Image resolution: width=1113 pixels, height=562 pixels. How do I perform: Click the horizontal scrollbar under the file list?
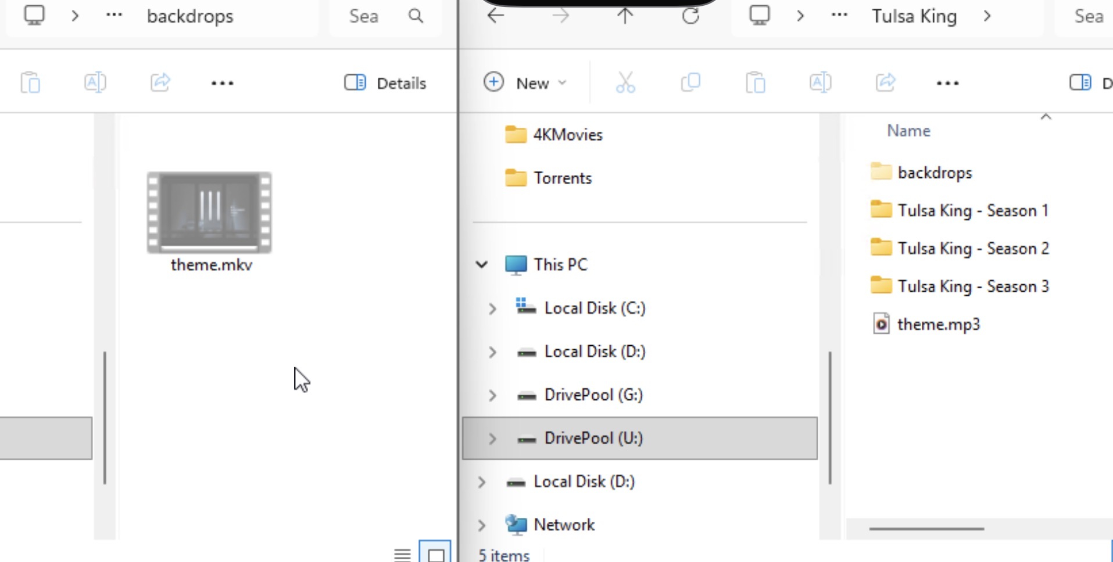pyautogui.click(x=926, y=529)
